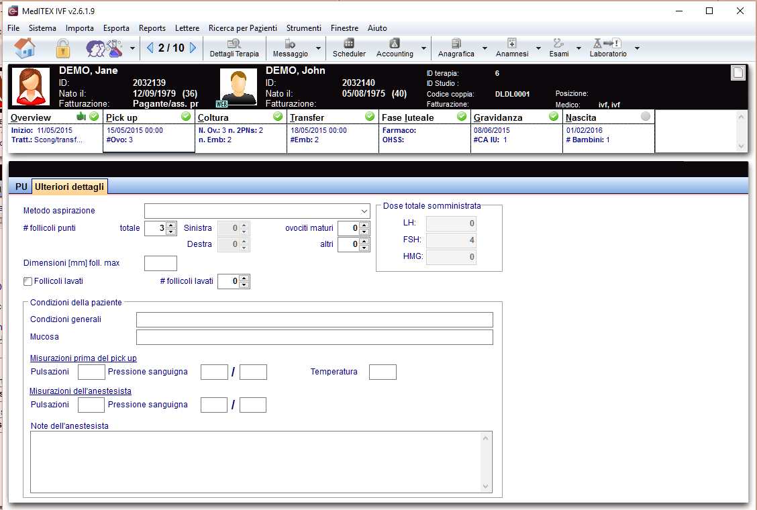Decrease totale follicoli punti value
Image resolution: width=757 pixels, height=510 pixels.
tap(171, 232)
